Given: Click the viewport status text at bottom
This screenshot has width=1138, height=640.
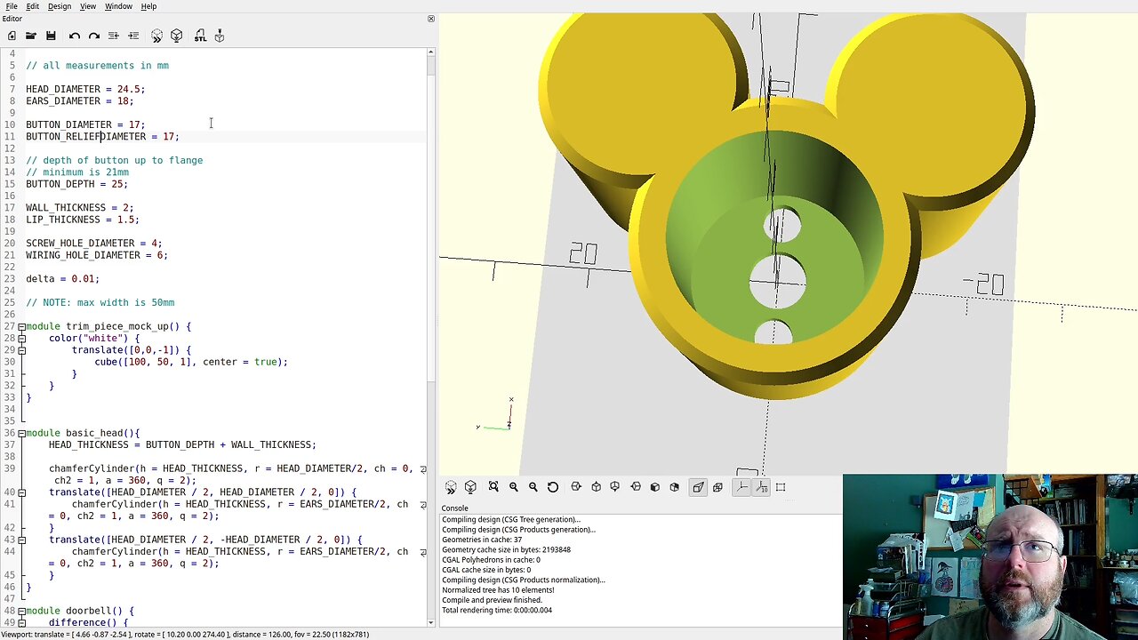Looking at the screenshot, I should tap(185, 635).
